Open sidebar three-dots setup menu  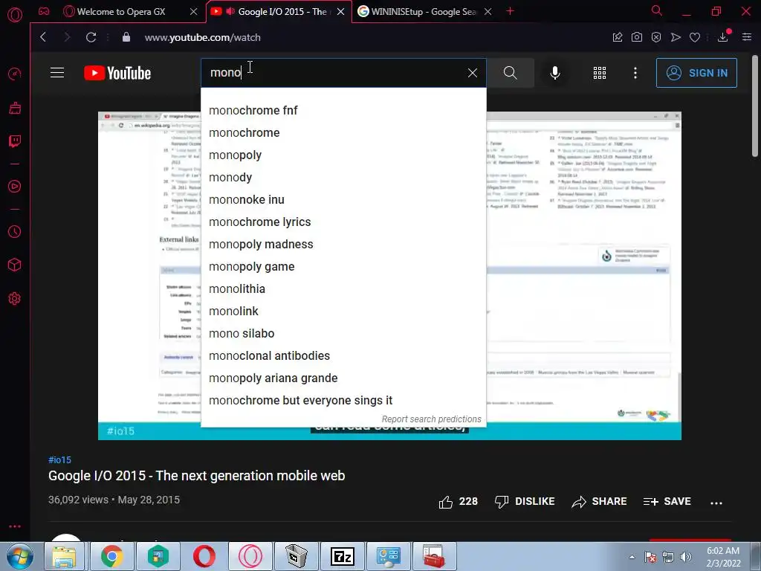click(15, 526)
